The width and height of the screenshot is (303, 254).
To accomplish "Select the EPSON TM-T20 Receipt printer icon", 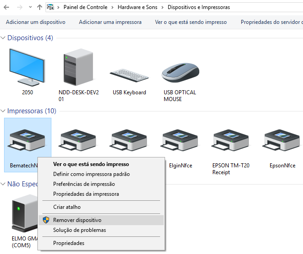I will pos(230,140).
